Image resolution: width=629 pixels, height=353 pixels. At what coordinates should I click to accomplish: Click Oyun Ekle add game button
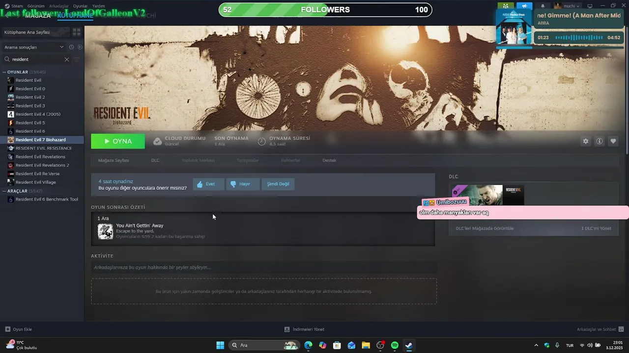pos(19,329)
